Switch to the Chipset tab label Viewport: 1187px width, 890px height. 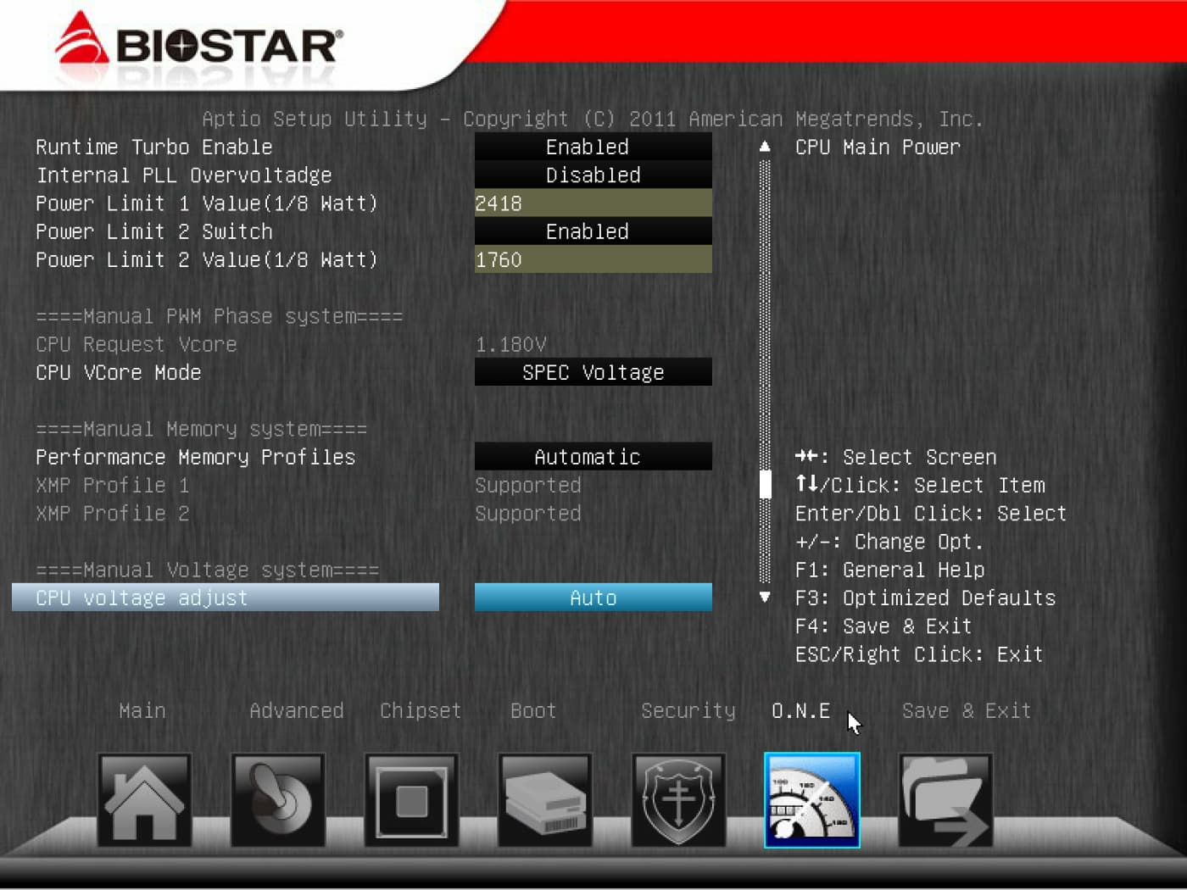point(421,710)
